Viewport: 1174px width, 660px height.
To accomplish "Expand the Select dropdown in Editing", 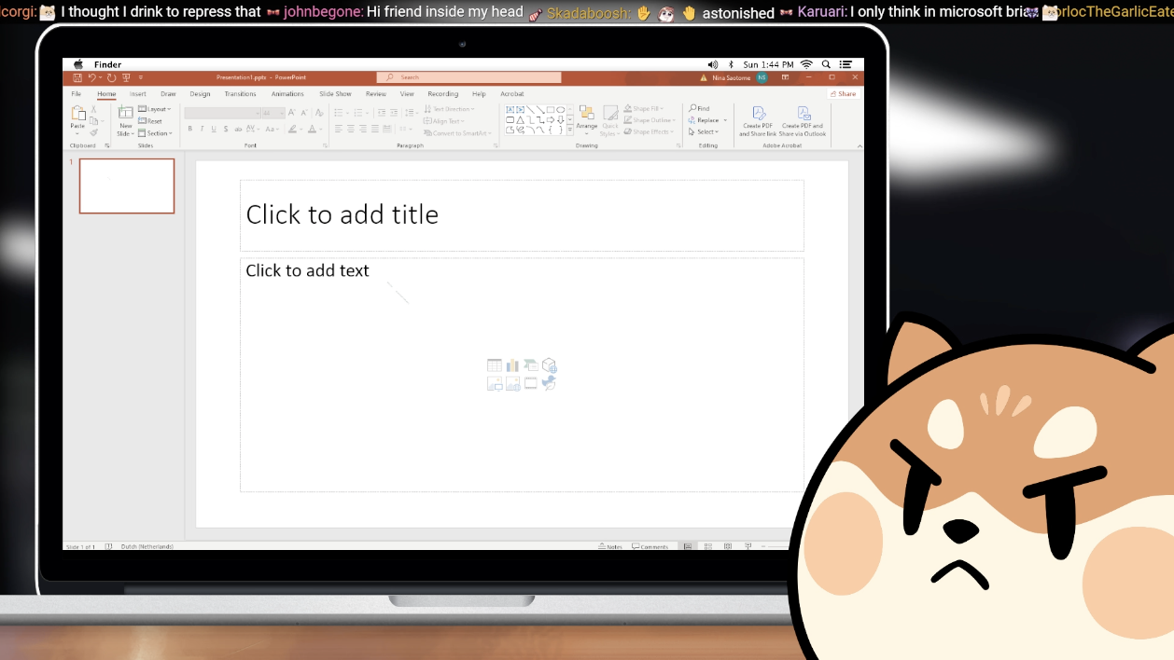I will [x=705, y=131].
